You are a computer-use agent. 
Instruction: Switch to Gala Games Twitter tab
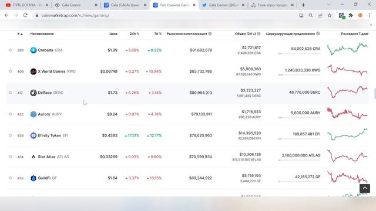coord(223,5)
